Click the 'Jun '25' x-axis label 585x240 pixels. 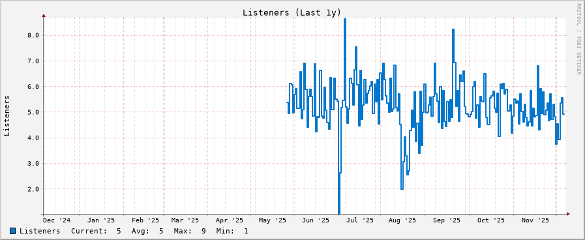point(316,220)
